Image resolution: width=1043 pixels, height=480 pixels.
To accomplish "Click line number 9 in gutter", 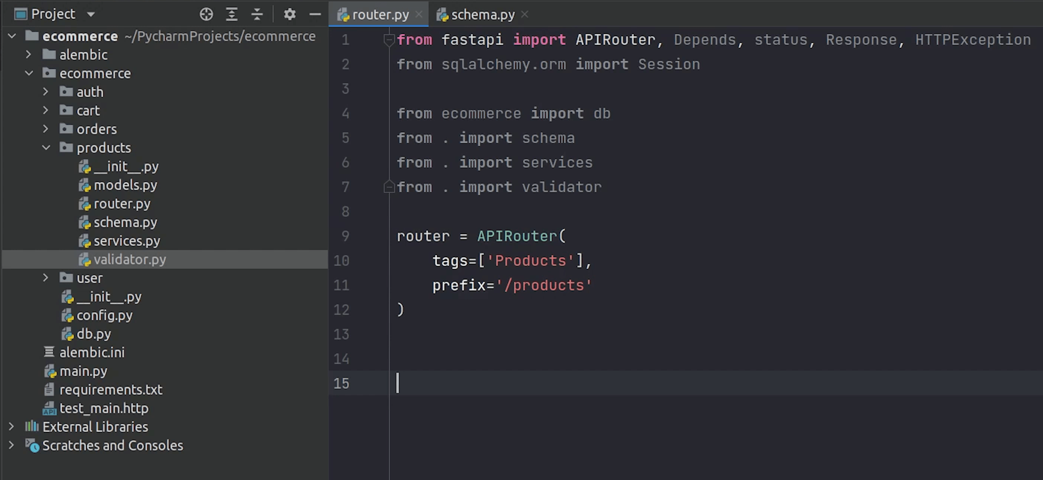I will [x=345, y=236].
